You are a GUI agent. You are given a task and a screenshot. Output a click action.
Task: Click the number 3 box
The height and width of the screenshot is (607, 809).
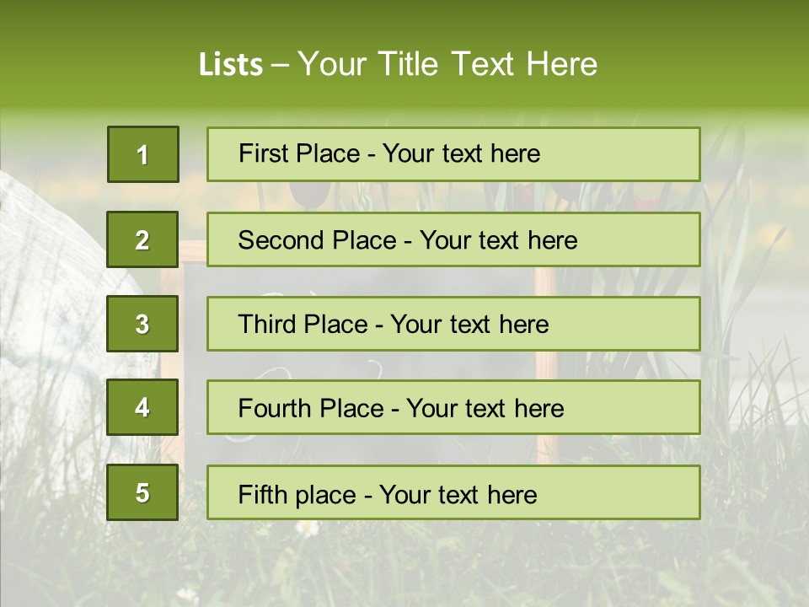pos(142,324)
